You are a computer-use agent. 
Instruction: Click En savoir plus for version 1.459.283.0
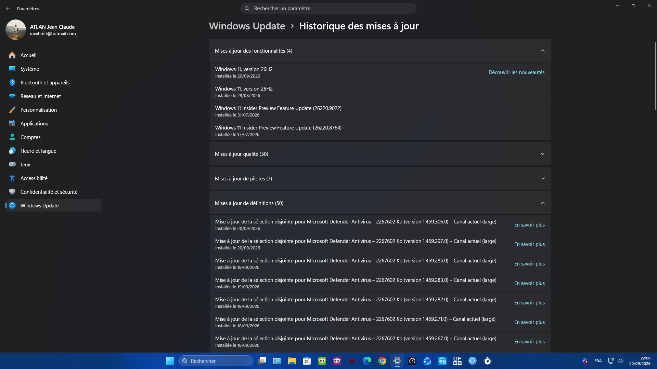(x=529, y=283)
